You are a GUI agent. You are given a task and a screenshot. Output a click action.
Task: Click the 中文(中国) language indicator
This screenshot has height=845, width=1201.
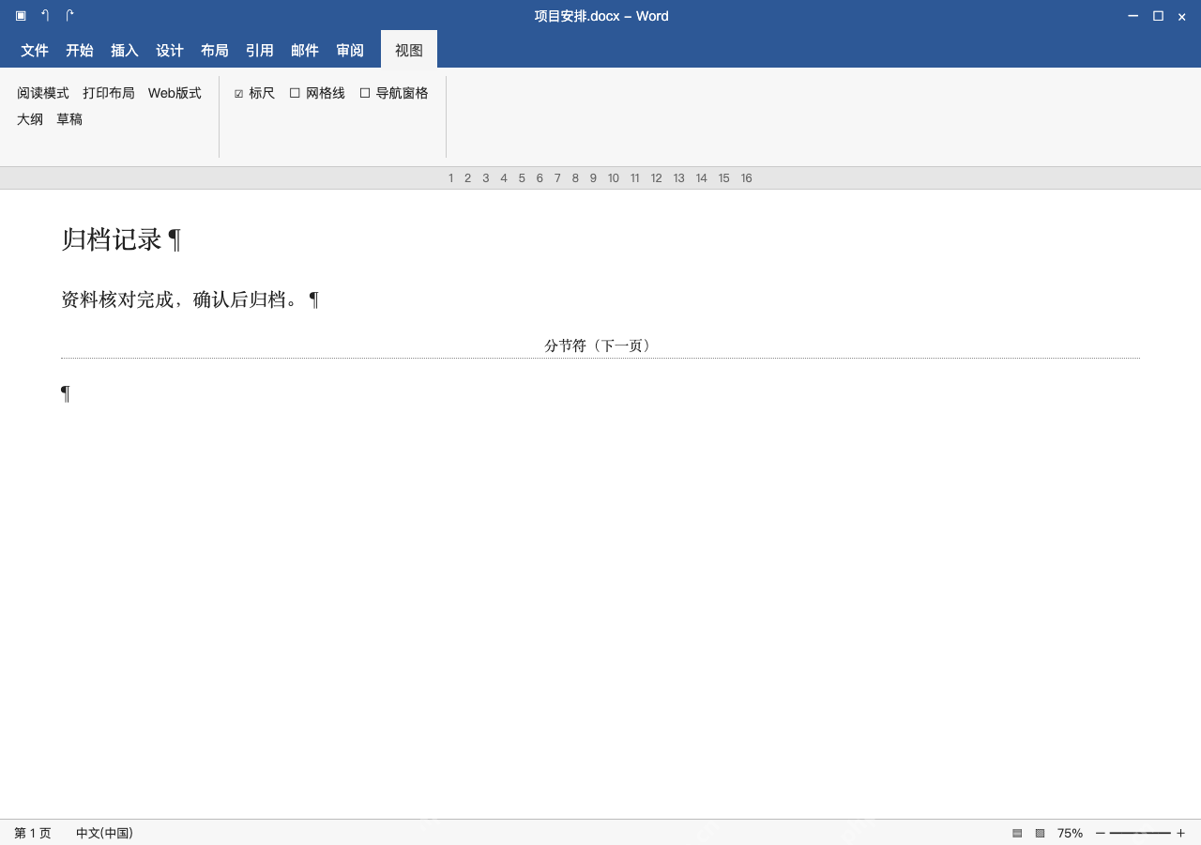104,833
